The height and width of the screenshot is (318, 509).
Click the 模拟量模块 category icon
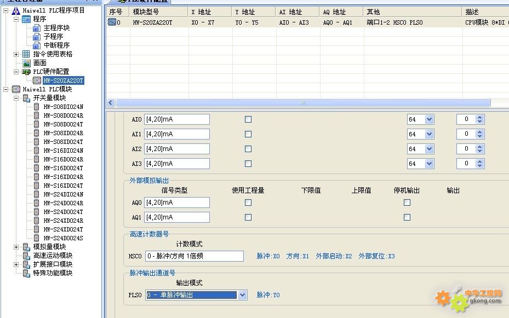(26, 247)
